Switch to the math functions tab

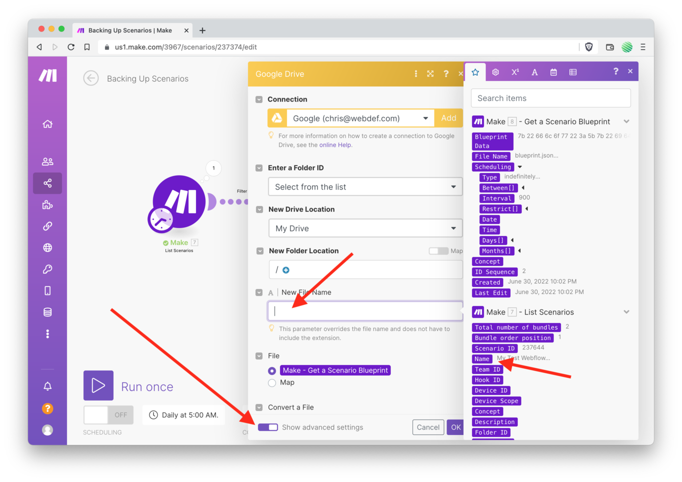515,72
